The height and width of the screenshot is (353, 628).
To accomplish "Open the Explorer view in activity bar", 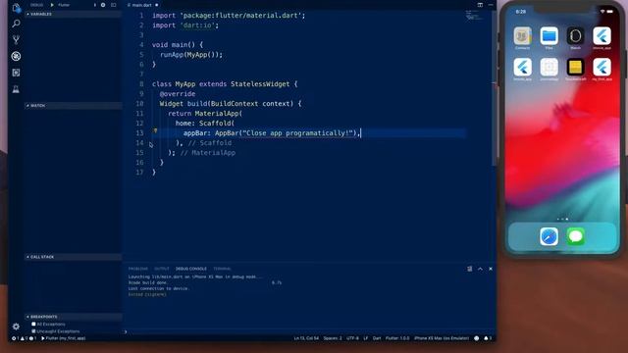I will tap(16, 8).
